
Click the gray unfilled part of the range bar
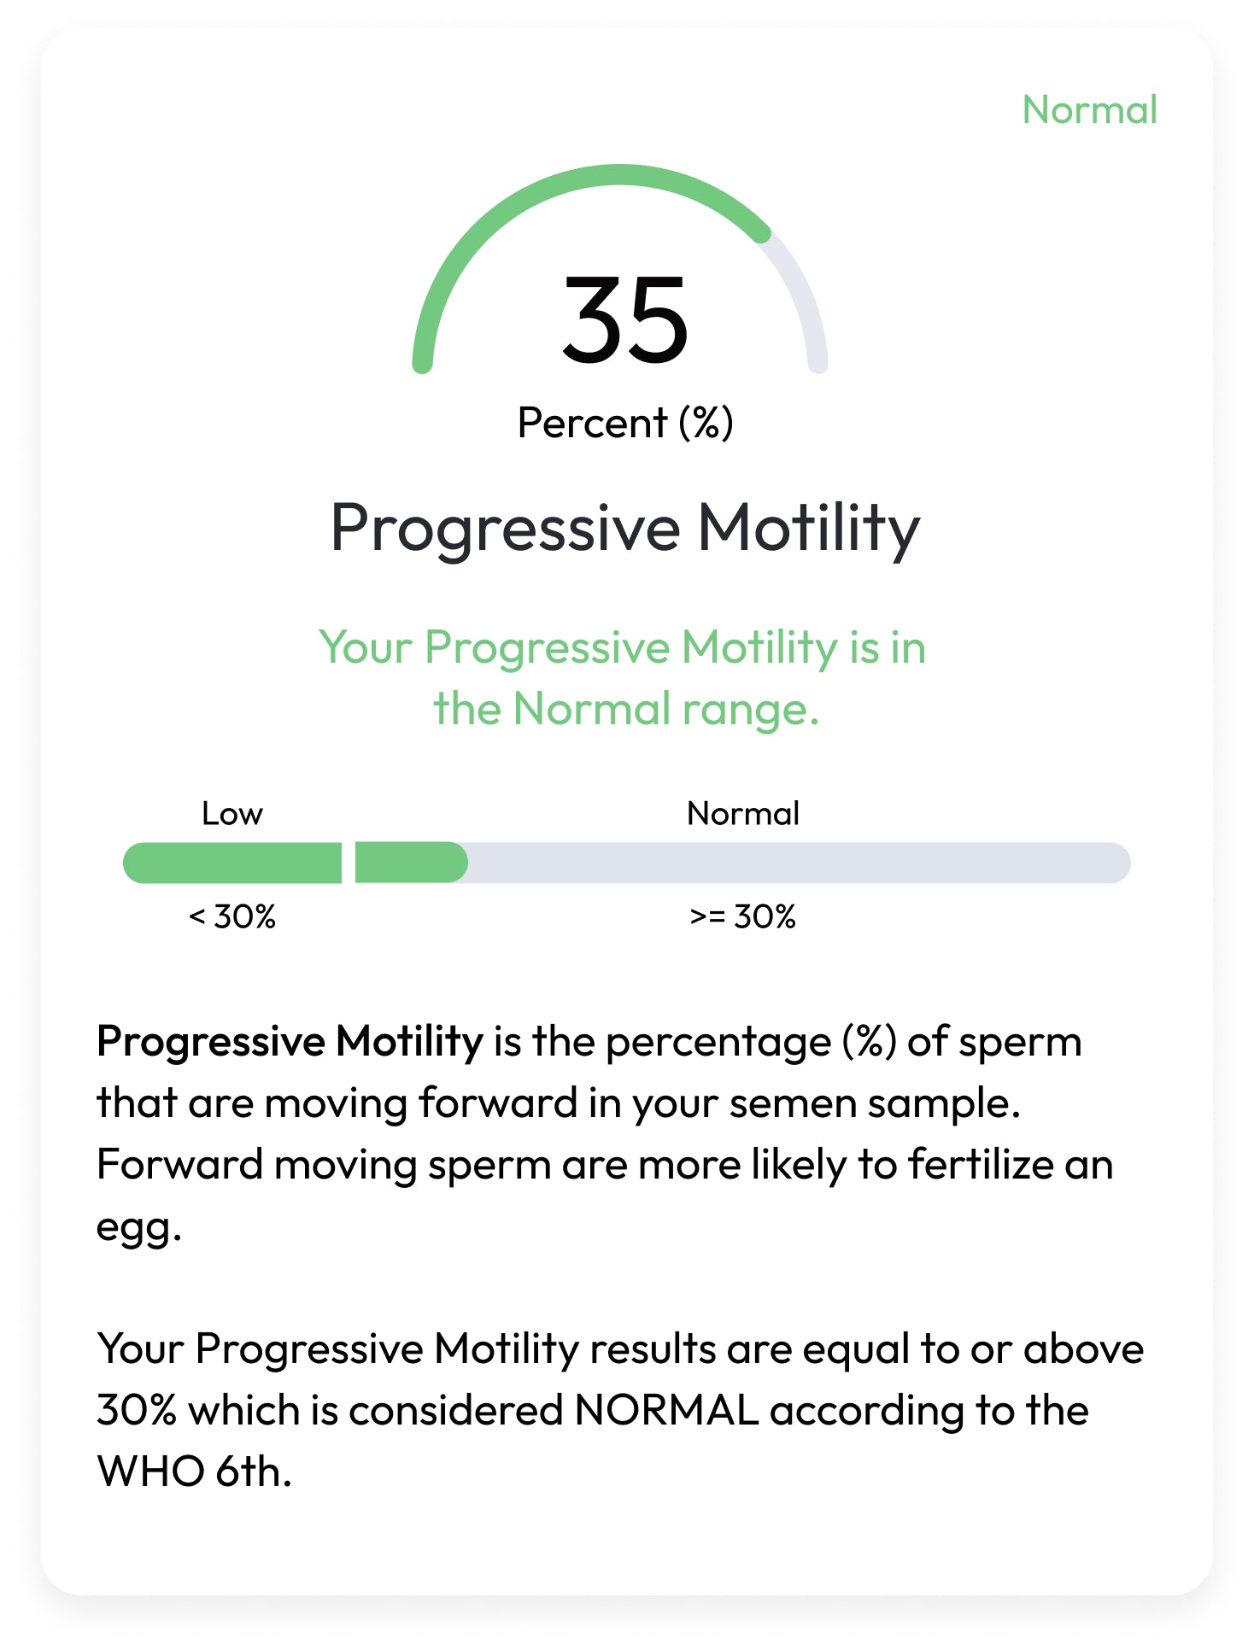tap(794, 863)
